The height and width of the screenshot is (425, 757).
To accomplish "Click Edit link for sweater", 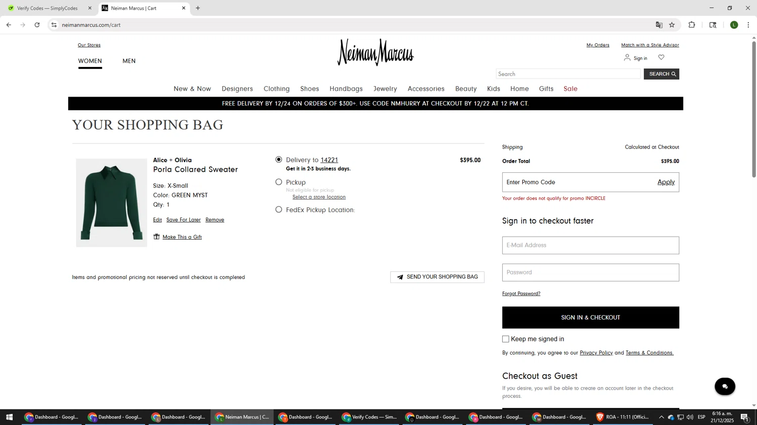I will point(157,220).
